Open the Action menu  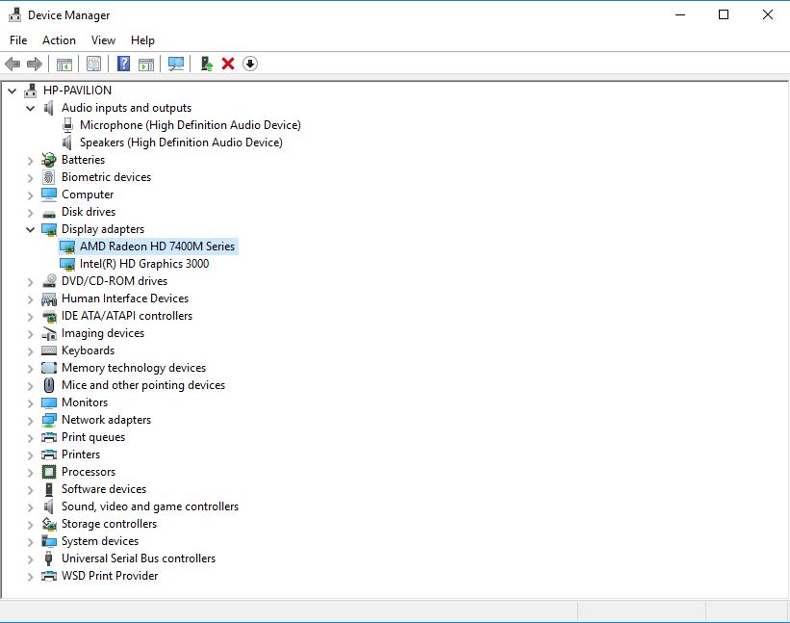click(x=59, y=40)
